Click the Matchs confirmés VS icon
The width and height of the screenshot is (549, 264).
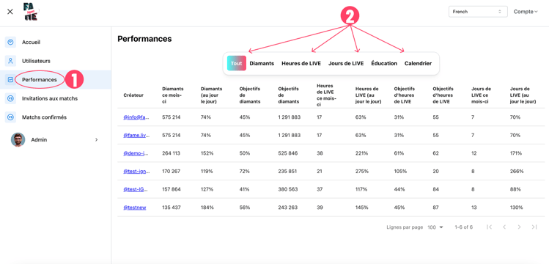click(x=10, y=117)
